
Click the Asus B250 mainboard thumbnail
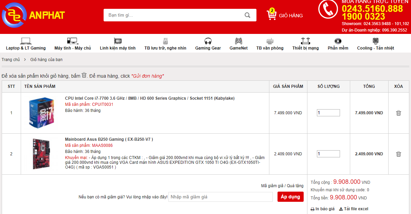[41, 154]
